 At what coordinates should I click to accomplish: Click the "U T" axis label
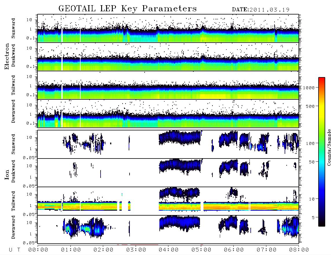pos(14,250)
